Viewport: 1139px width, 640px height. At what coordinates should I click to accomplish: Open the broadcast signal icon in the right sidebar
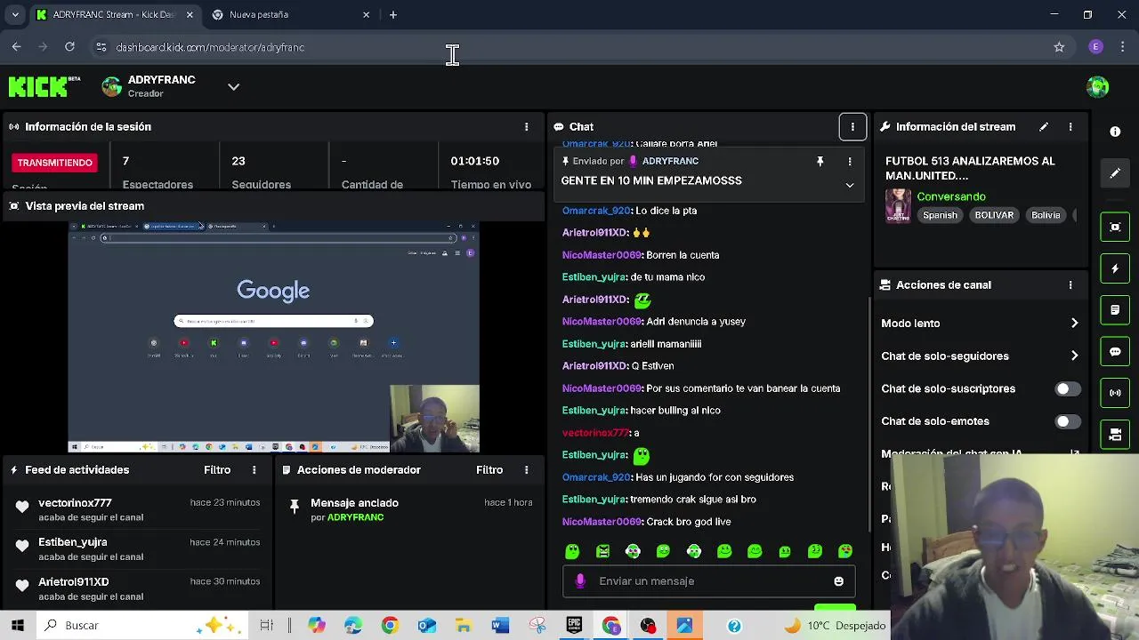(x=1115, y=393)
